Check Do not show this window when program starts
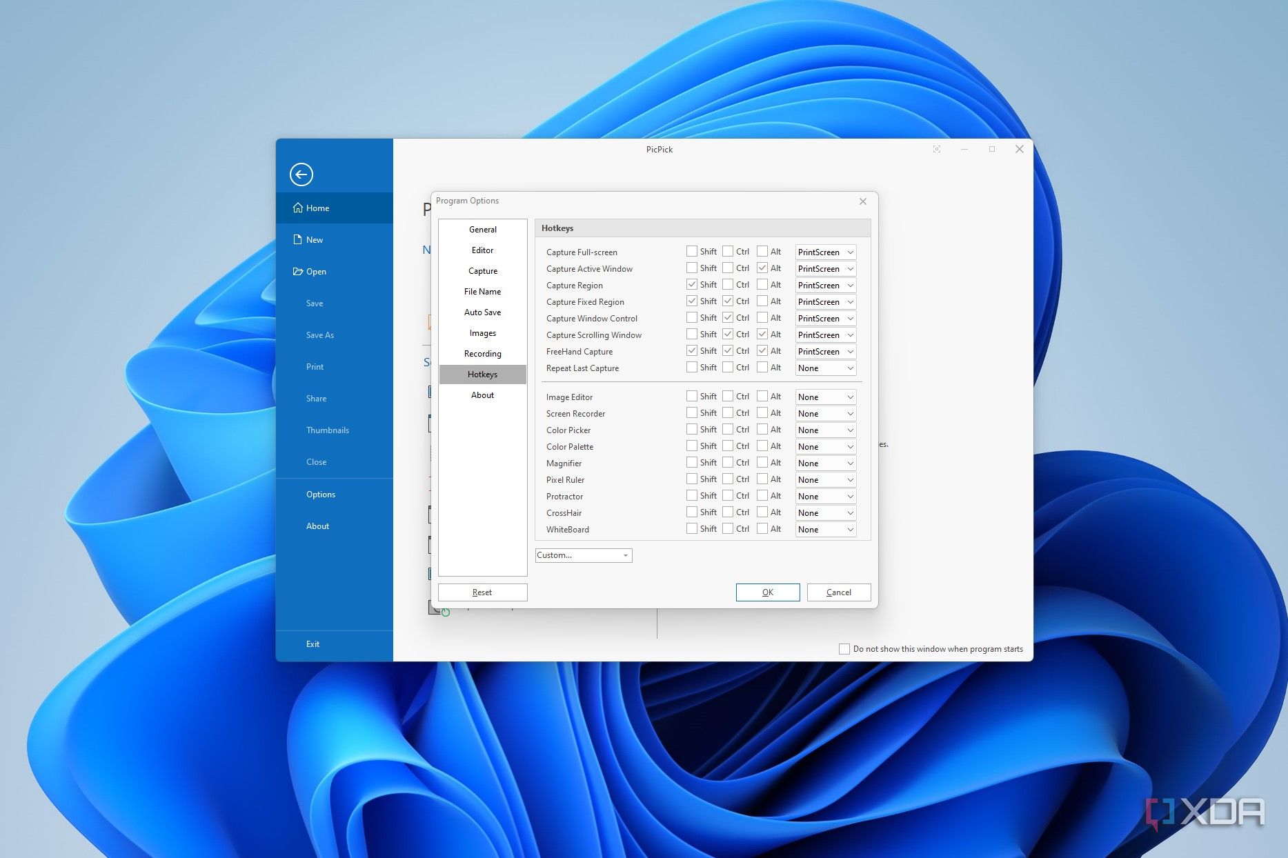1288x858 pixels. click(x=844, y=649)
